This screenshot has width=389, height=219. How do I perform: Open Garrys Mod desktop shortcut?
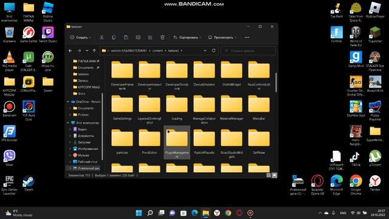pyautogui.click(x=356, y=59)
